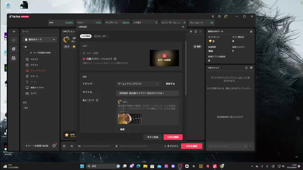Click the crop tool icon in preview
Screen dimensions: 303x170
(191, 31)
